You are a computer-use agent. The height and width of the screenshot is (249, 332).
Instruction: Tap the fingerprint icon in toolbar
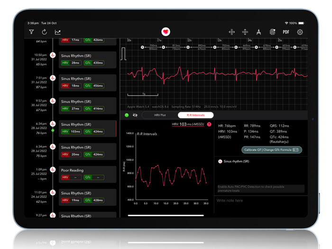pyautogui.click(x=272, y=32)
